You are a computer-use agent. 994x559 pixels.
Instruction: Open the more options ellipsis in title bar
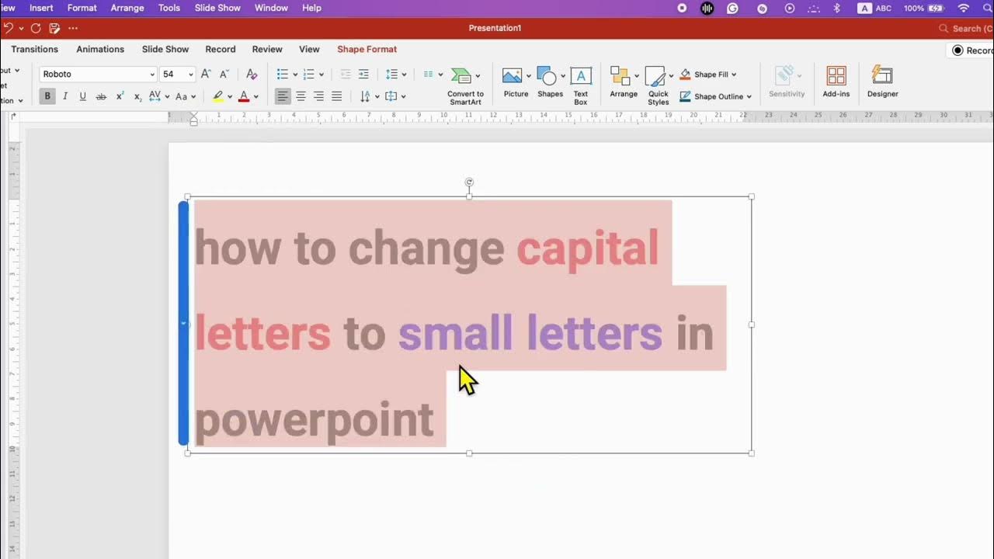[x=73, y=28]
